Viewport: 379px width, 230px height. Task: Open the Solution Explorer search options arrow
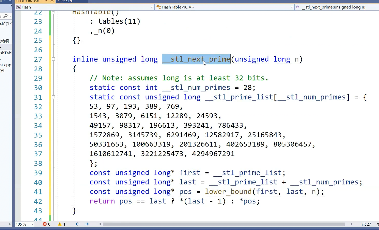pyautogui.click(x=10, y=16)
